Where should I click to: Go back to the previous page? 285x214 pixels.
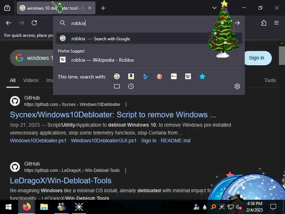pyautogui.click(x=9, y=23)
